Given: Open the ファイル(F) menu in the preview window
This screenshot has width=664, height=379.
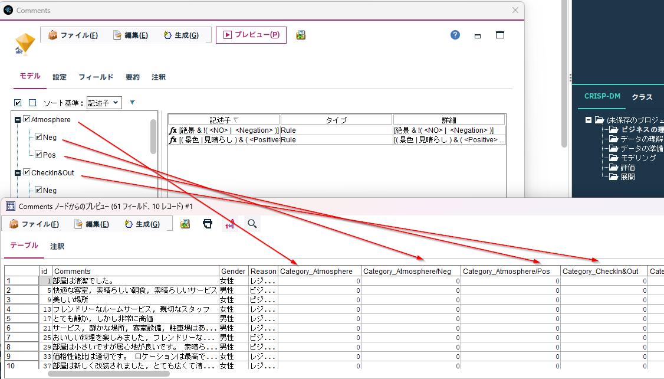Looking at the screenshot, I should coord(34,224).
